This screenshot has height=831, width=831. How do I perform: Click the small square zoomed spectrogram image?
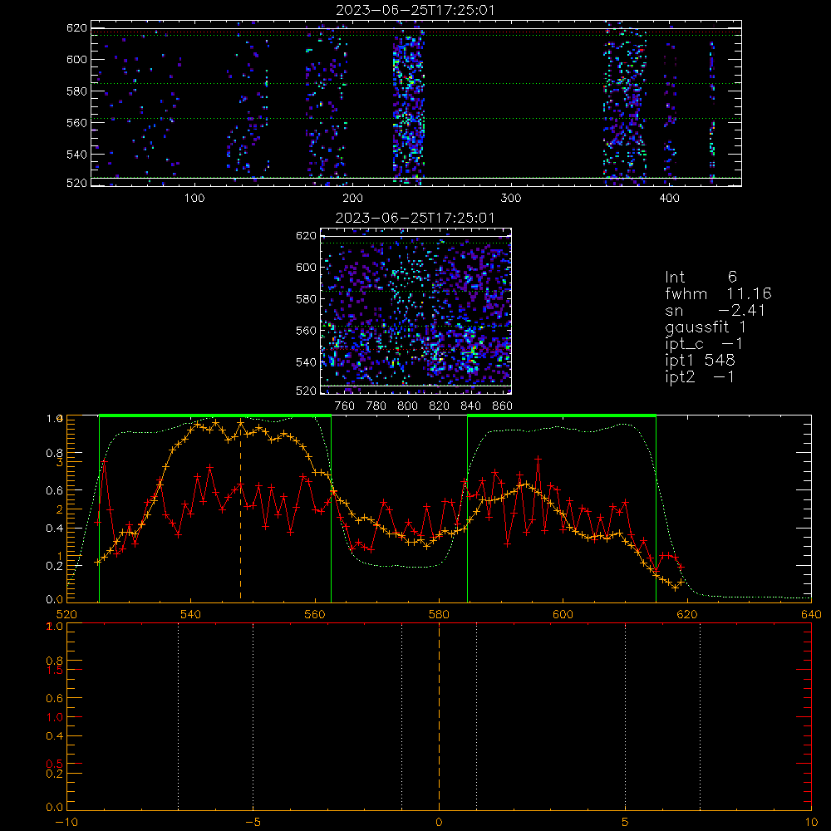click(x=415, y=311)
